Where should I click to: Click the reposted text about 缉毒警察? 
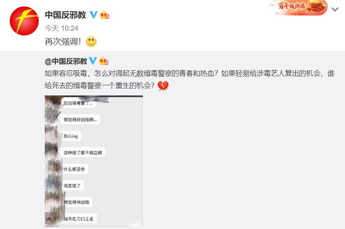click(190, 79)
